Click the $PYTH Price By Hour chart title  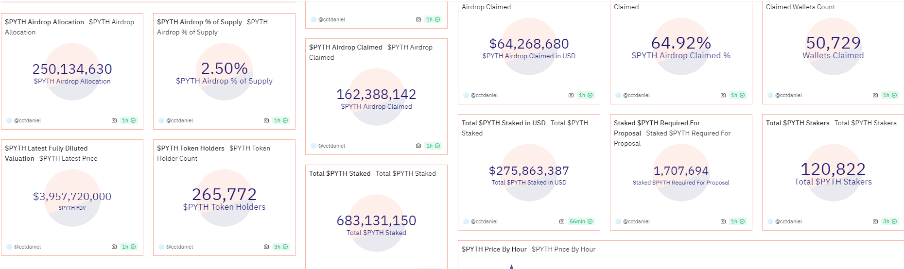(494, 249)
